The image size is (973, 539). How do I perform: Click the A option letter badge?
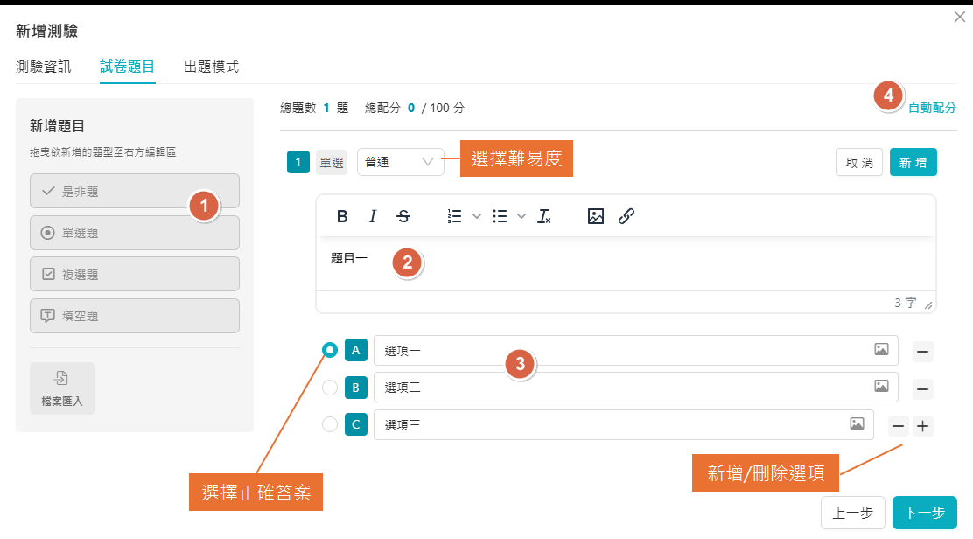coord(355,351)
